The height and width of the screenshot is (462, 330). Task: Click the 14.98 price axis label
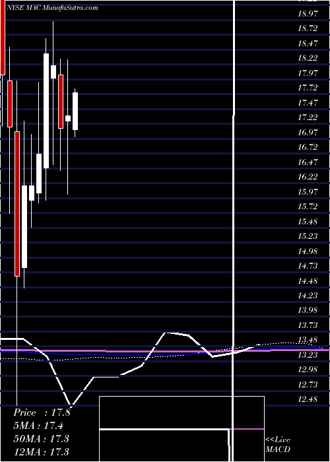click(x=308, y=251)
